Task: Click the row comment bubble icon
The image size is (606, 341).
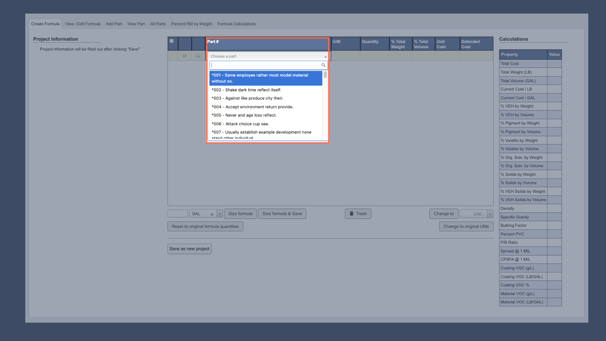Action: click(198, 56)
